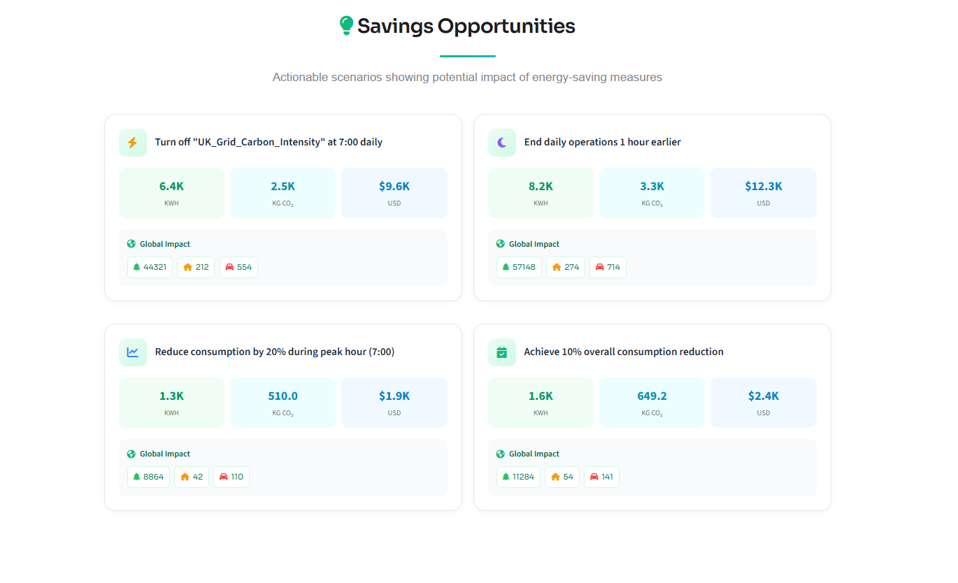Viewport: 958px width, 583px height.
Task: Select the 1.6K KWH value
Action: click(541, 396)
